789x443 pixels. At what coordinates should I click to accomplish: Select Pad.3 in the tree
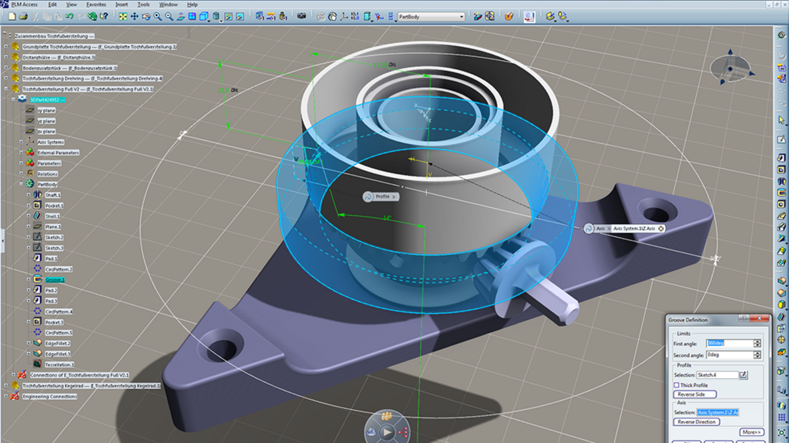(x=51, y=301)
